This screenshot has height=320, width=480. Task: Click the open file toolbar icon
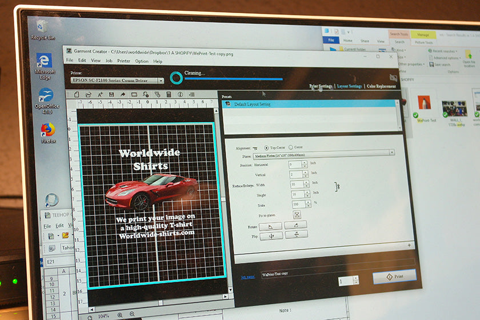pyautogui.click(x=90, y=94)
